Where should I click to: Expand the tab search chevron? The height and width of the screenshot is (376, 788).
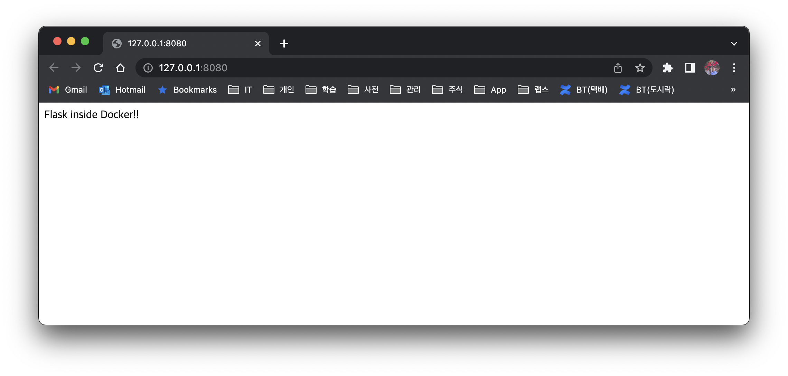click(x=734, y=44)
